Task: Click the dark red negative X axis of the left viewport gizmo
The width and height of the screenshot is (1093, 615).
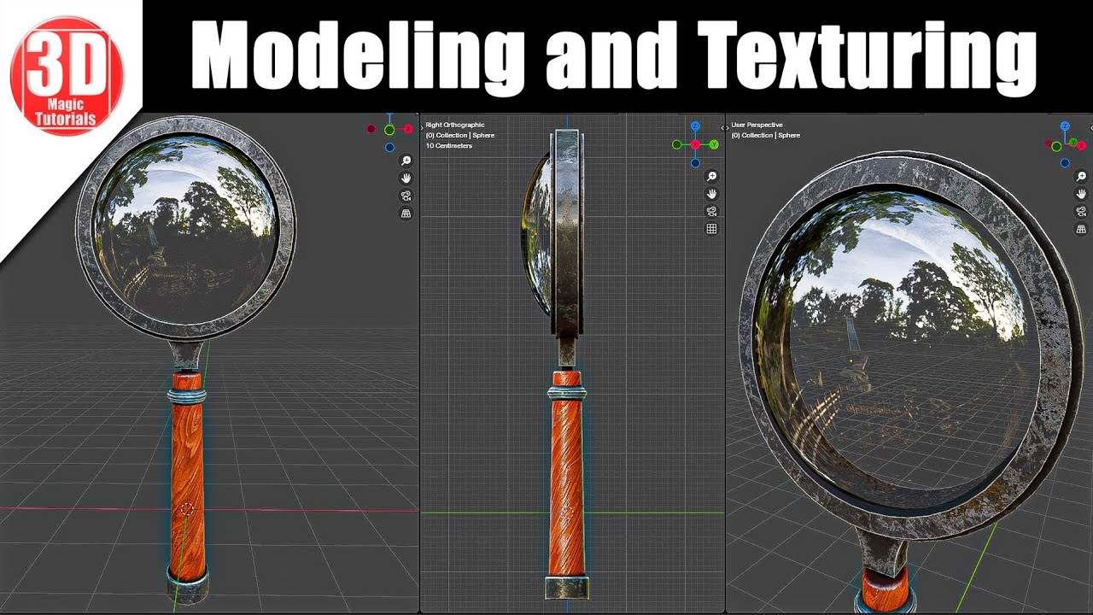Action: [x=371, y=129]
